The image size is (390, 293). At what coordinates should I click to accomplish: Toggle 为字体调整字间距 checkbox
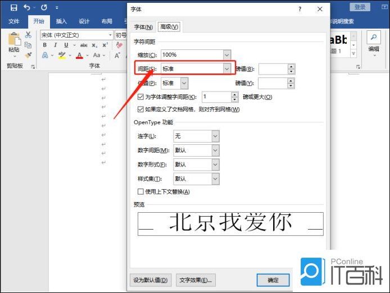point(140,97)
